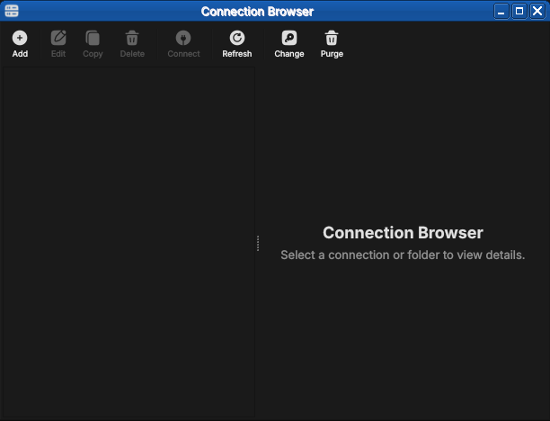Minimize the Connection Browser window

pyautogui.click(x=501, y=11)
